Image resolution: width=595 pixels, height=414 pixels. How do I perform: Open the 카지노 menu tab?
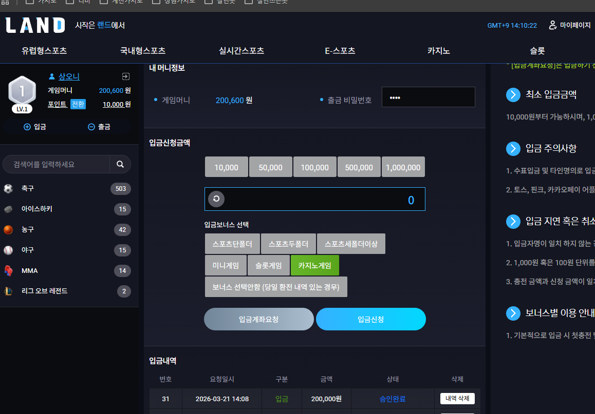pos(439,51)
